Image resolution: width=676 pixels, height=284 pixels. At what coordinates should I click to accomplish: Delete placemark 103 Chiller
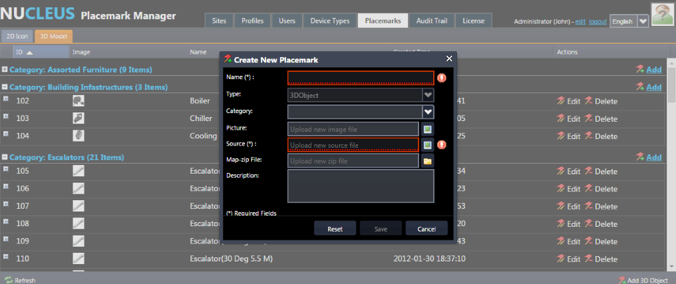pyautogui.click(x=601, y=119)
